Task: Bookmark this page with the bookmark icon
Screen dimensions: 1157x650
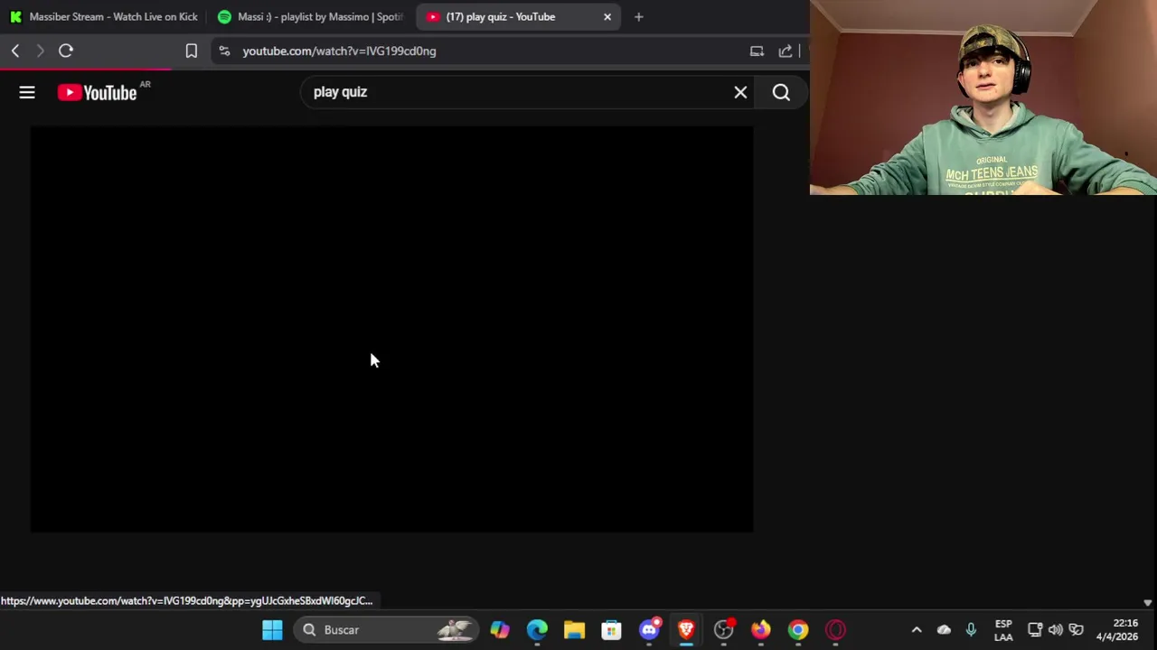Action: [x=192, y=51]
